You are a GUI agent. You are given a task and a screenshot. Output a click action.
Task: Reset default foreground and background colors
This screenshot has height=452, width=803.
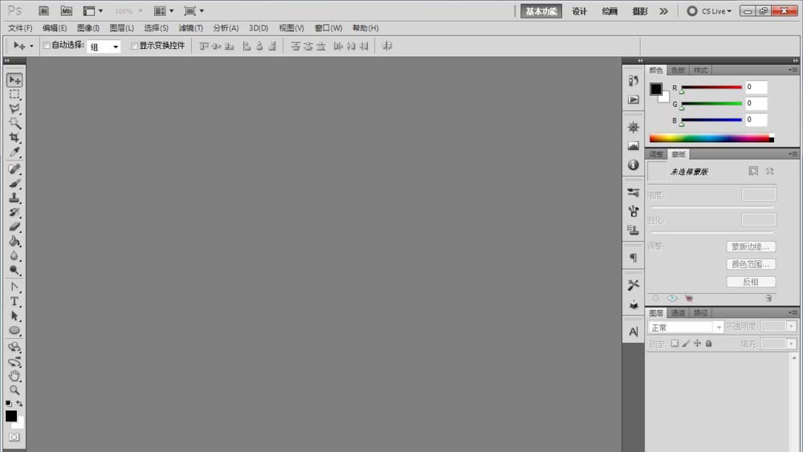click(9, 404)
